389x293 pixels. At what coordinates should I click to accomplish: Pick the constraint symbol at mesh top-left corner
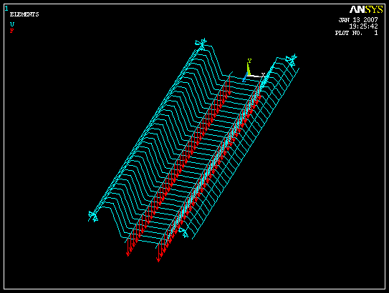(x=201, y=44)
